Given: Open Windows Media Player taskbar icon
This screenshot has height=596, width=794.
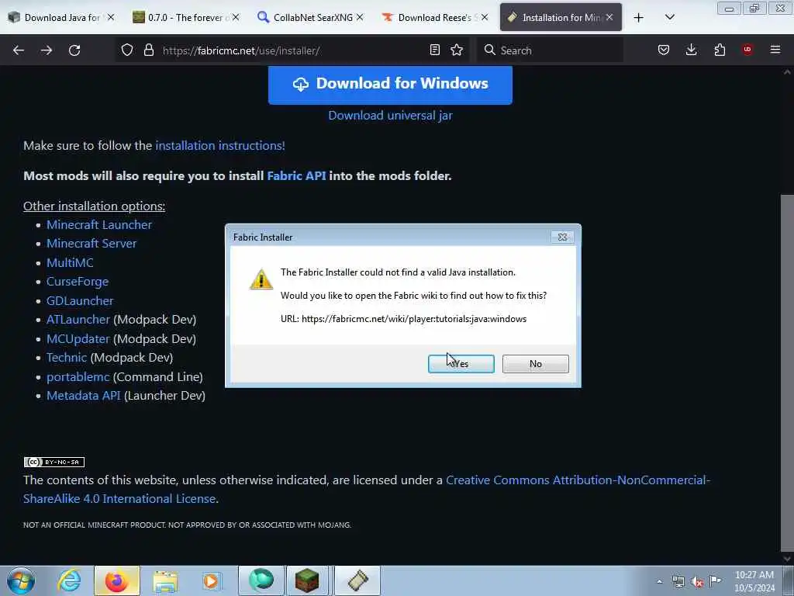Looking at the screenshot, I should pyautogui.click(x=211, y=580).
